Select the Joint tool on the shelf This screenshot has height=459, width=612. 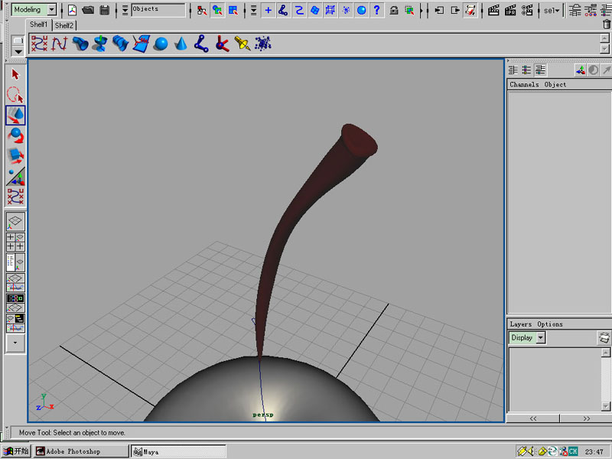point(201,44)
